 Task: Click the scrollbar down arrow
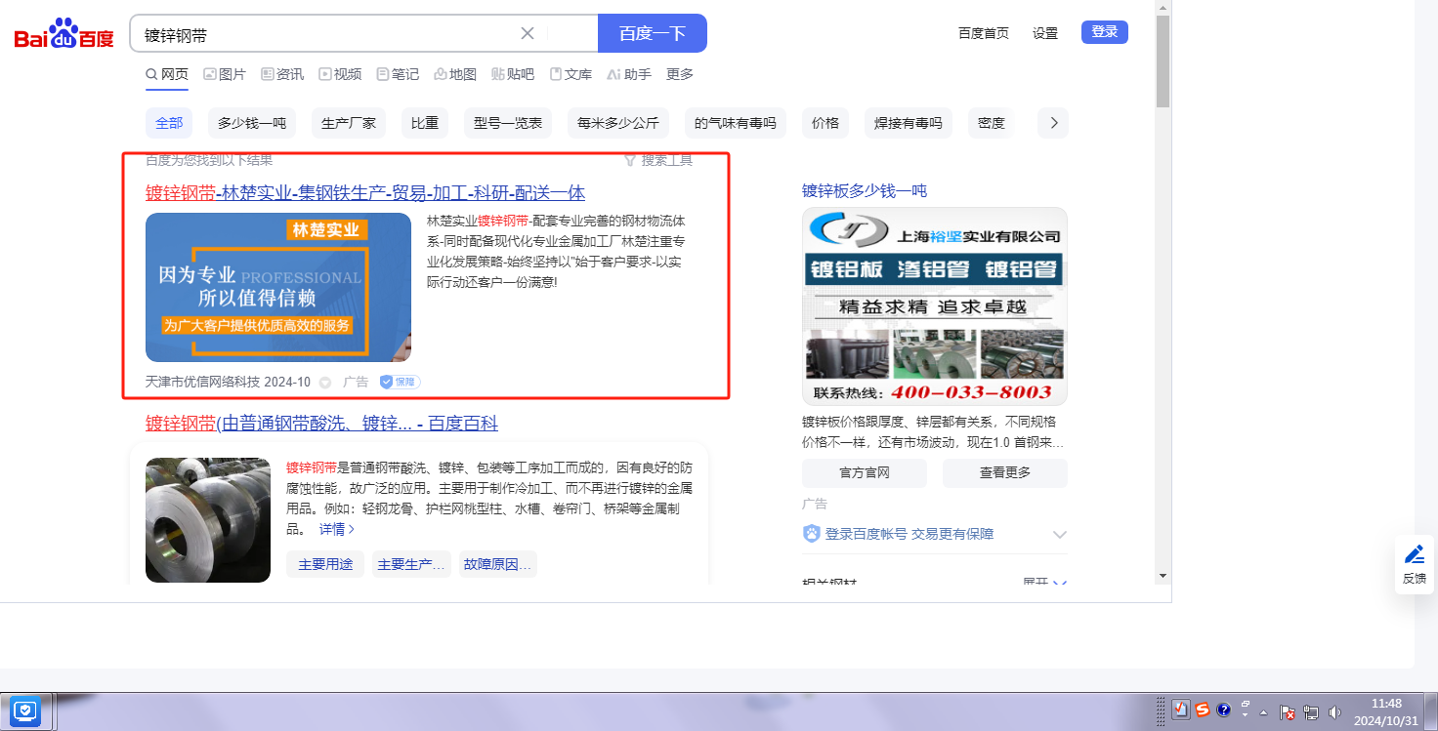pos(1163,576)
